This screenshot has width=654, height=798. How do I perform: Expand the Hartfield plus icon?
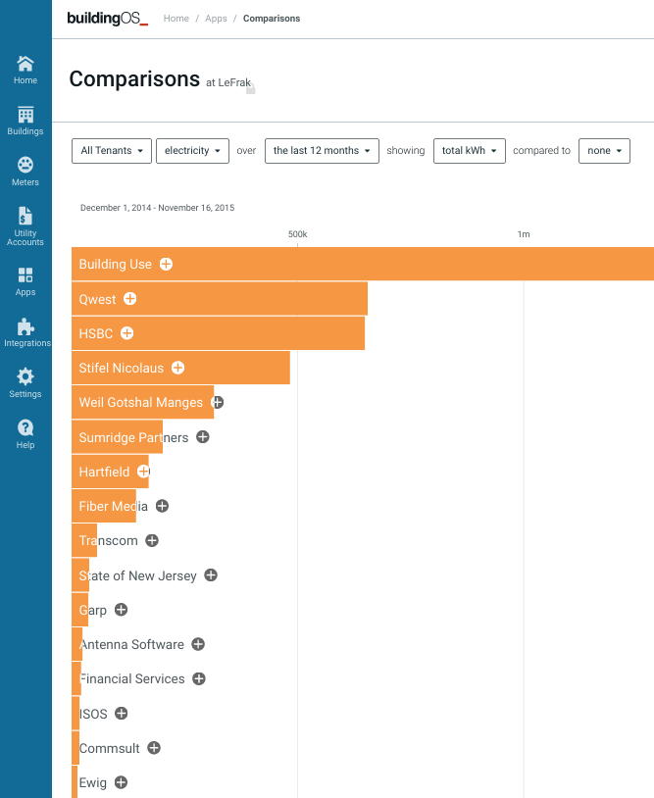pyautogui.click(x=144, y=472)
